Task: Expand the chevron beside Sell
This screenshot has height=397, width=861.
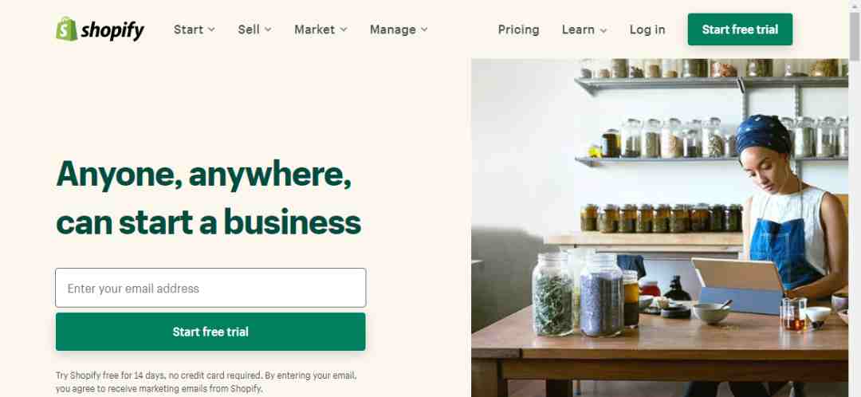Action: tap(268, 29)
